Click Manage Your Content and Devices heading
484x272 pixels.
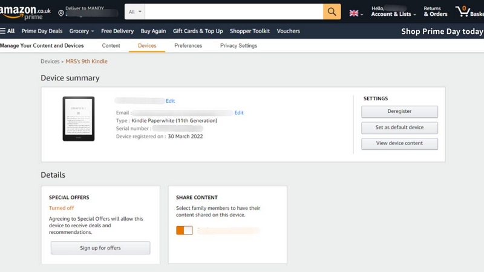pyautogui.click(x=42, y=46)
